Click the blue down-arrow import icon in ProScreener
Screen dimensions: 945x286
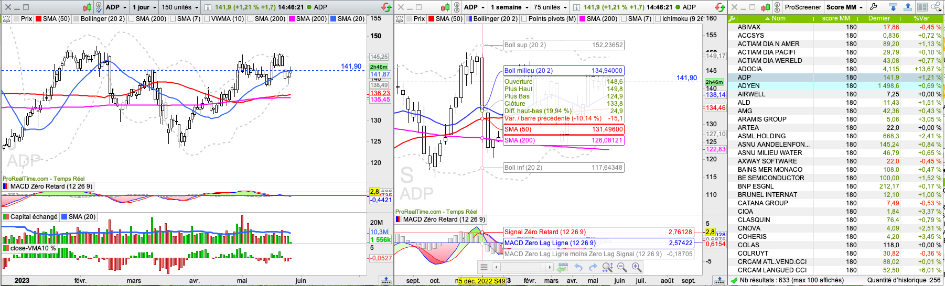pyautogui.click(x=893, y=7)
